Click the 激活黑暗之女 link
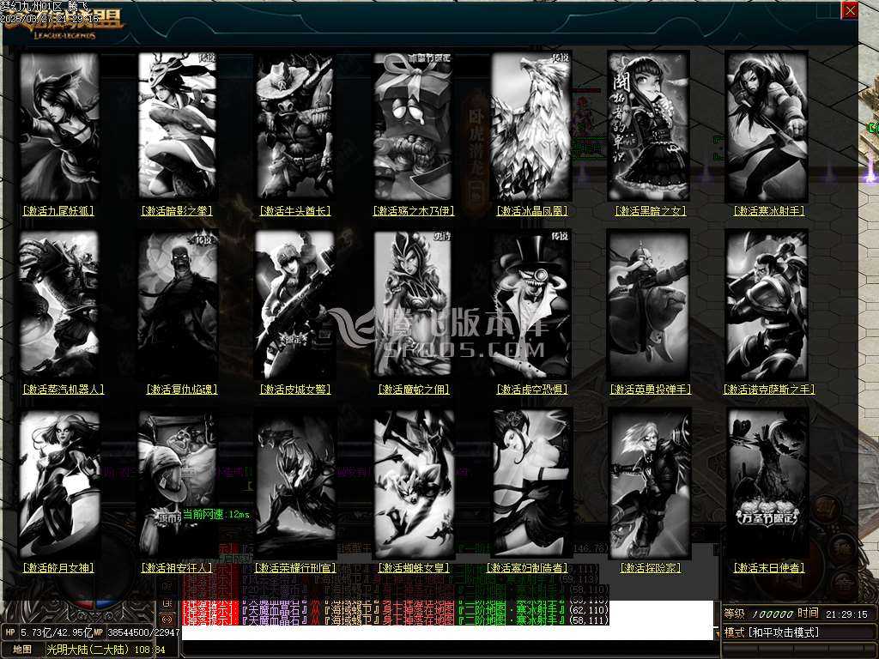 click(x=651, y=211)
